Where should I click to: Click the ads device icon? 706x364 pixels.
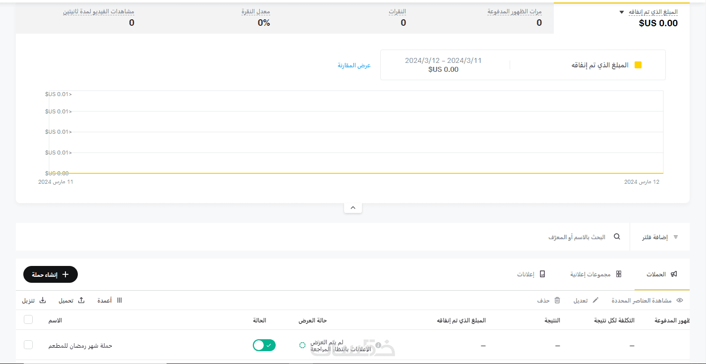tap(542, 274)
